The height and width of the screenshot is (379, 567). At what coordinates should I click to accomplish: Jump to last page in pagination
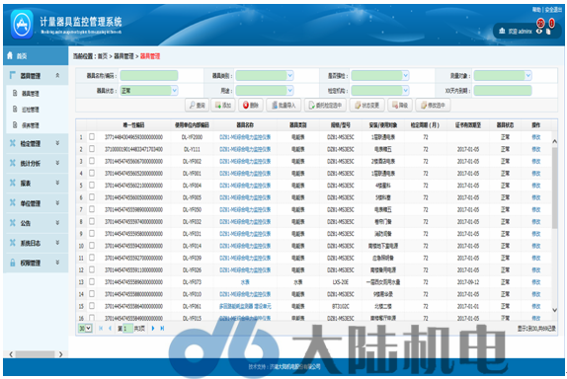(x=162, y=328)
